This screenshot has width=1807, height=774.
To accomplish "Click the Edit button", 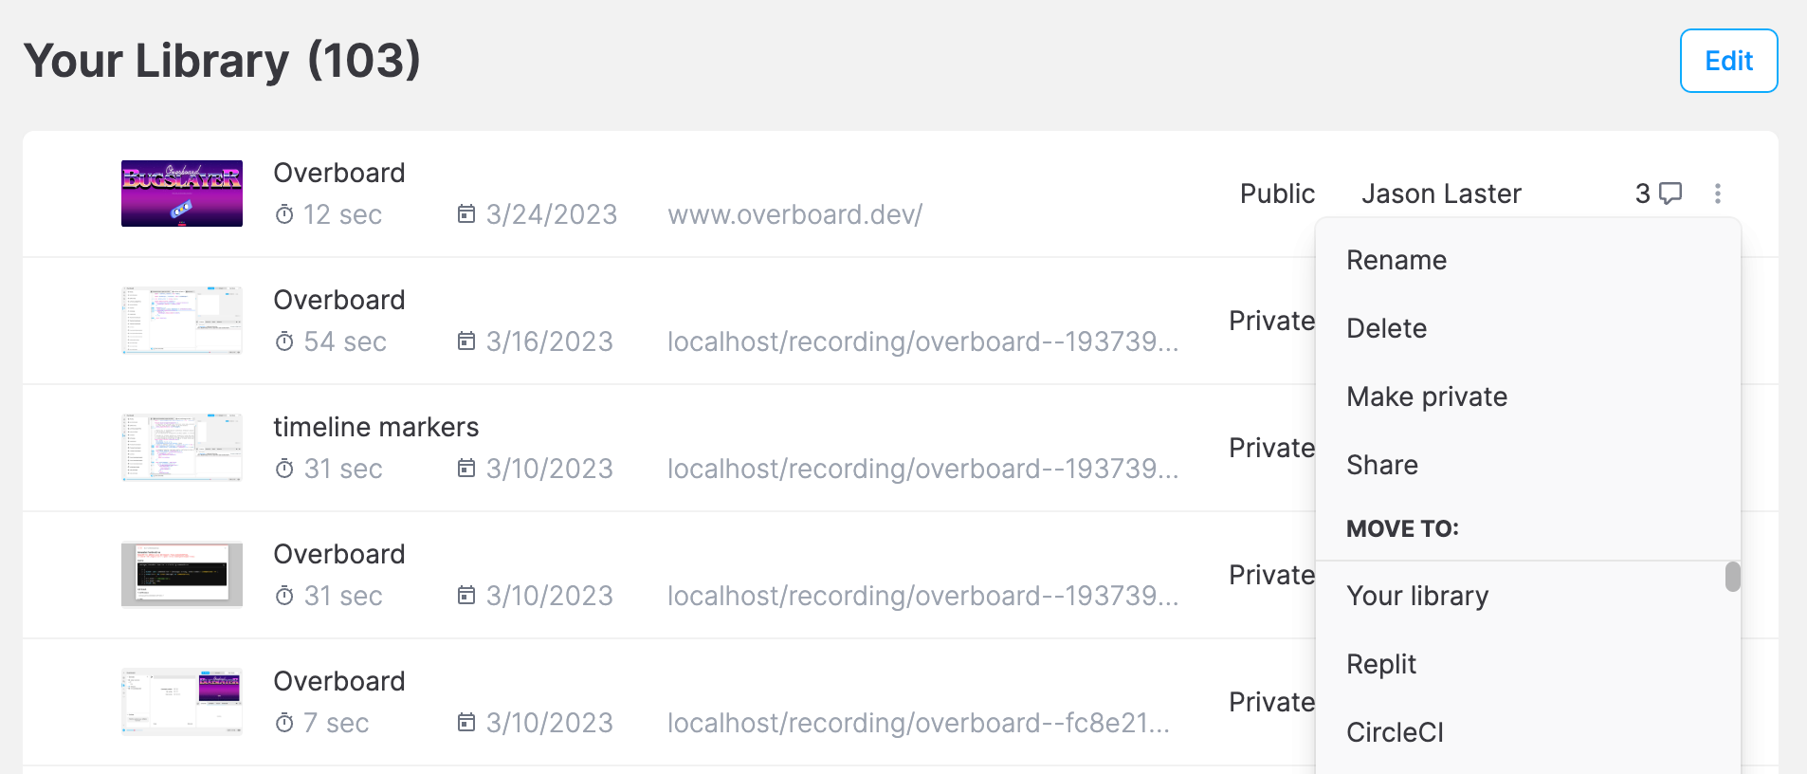I will tap(1728, 61).
